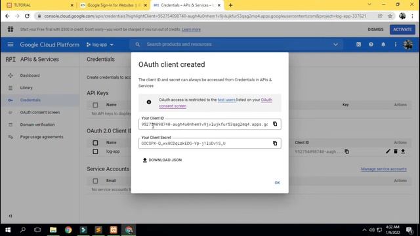The image size is (420, 236).
Task: Open the Google account avatar in console header
Action: (x=408, y=45)
